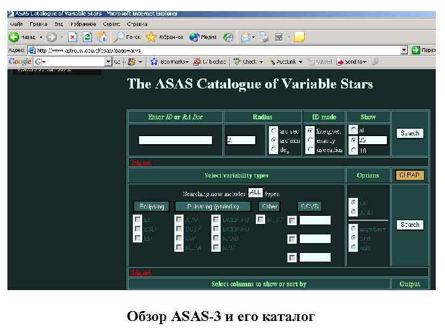Open Favorites star icon
The image size is (445, 334).
(x=151, y=37)
